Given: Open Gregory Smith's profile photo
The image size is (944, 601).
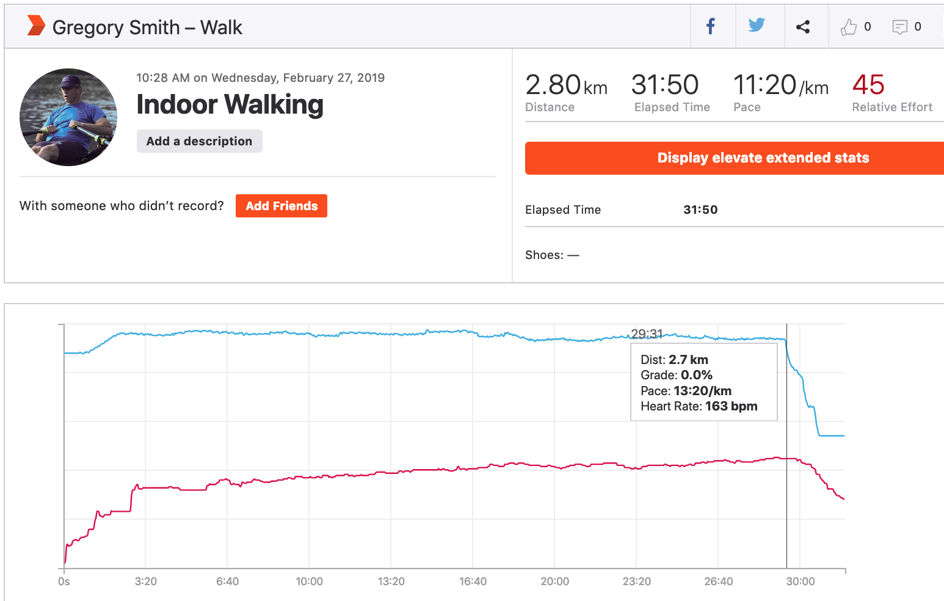Looking at the screenshot, I should 68,117.
